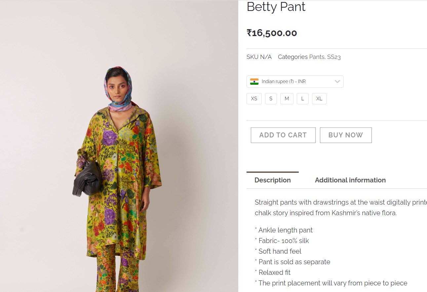Image resolution: width=427 pixels, height=292 pixels.
Task: Choose the XL size option
Action: (319, 99)
